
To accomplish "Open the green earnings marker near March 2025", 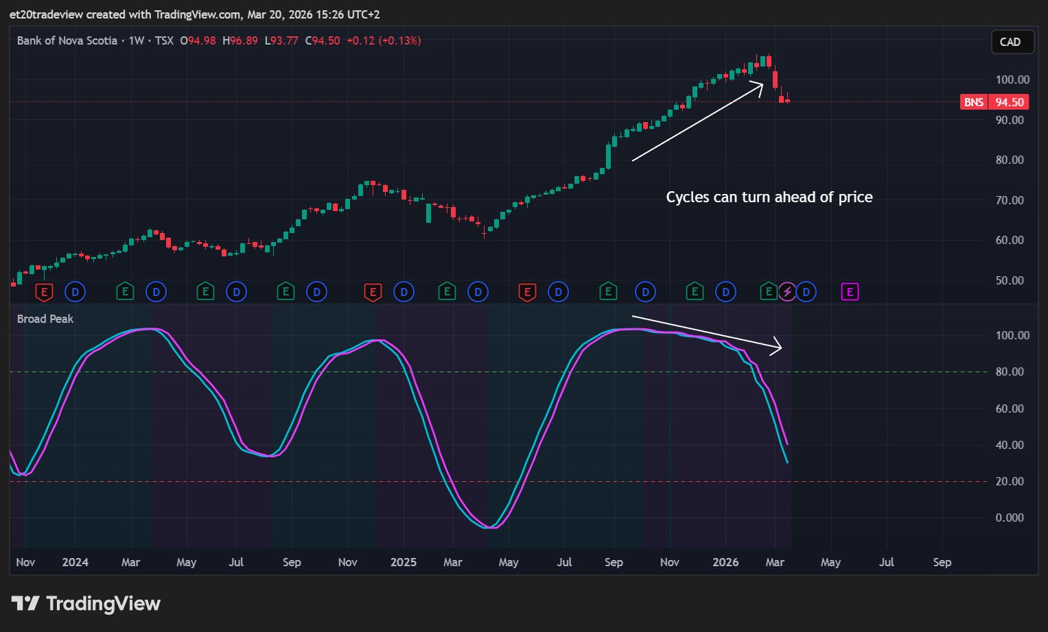I will pos(447,292).
